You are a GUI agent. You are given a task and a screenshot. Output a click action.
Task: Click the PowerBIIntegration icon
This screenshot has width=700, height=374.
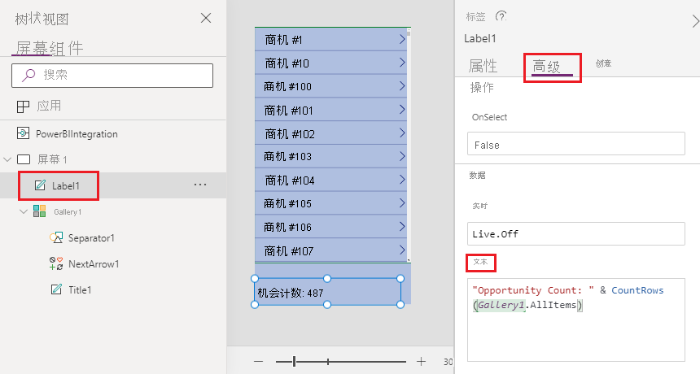click(x=24, y=133)
